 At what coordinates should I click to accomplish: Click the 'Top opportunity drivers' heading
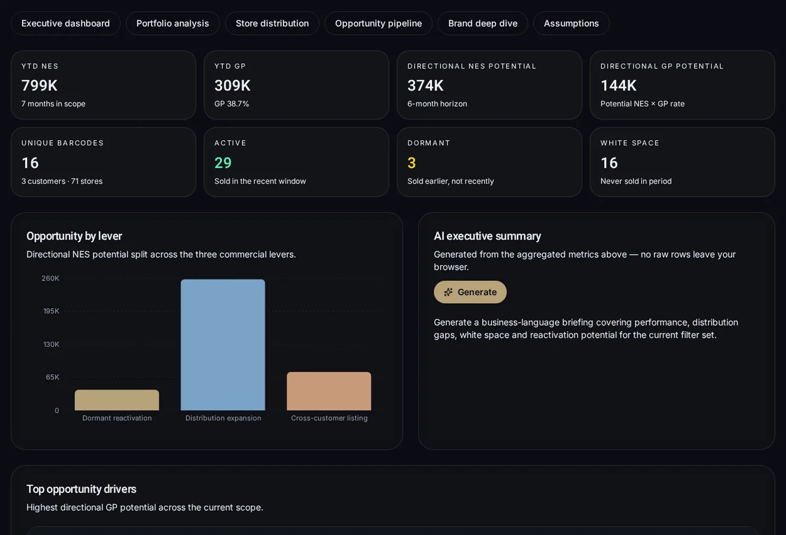(82, 489)
